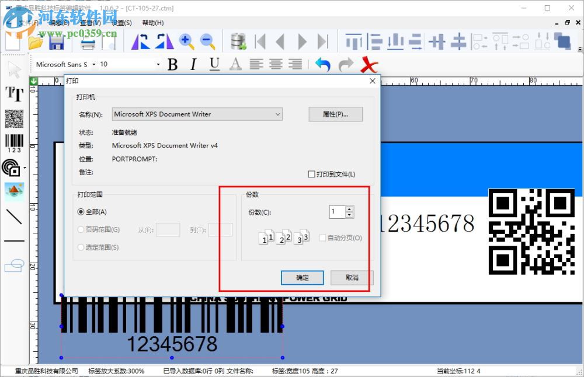
Task: Open the printer name dropdown
Action: tap(277, 114)
